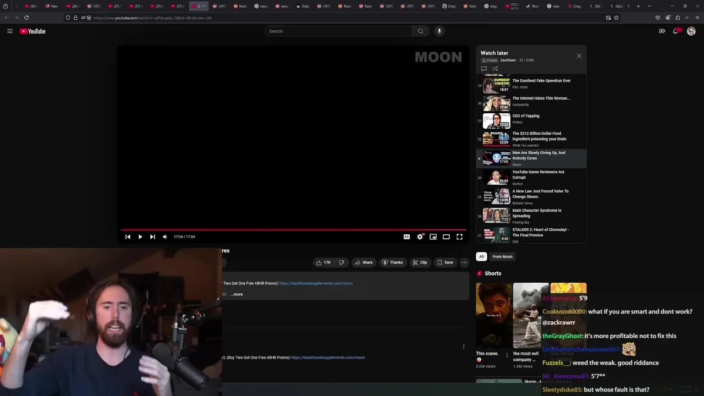This screenshot has height=396, width=704.
Task: Open the Moon channel watermark in player
Action: [x=438, y=57]
